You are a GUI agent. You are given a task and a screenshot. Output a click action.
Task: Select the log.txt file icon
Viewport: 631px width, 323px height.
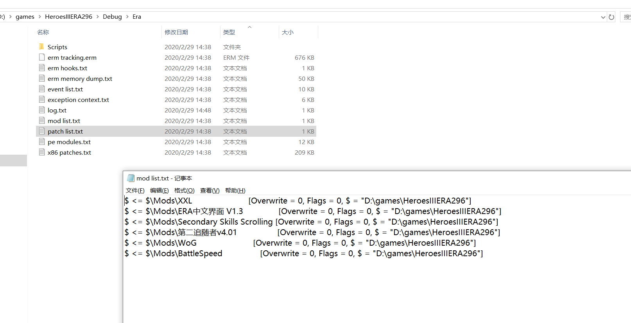(x=42, y=110)
